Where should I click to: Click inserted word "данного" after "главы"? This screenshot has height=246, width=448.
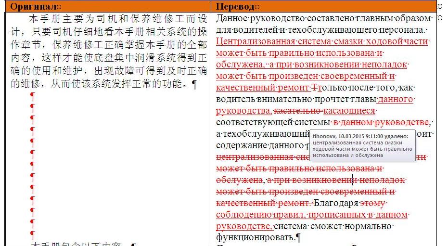tap(395, 99)
